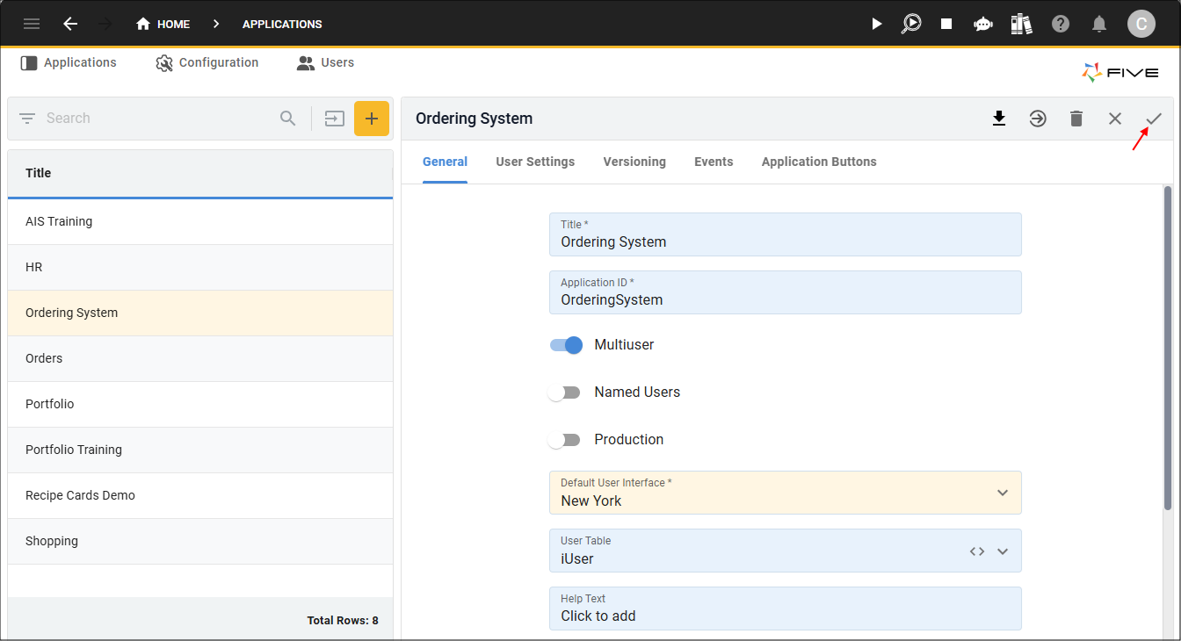
Task: Select AIS Training in list
Action: 200,222
